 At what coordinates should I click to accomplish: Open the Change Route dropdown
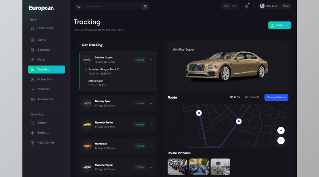(276, 97)
